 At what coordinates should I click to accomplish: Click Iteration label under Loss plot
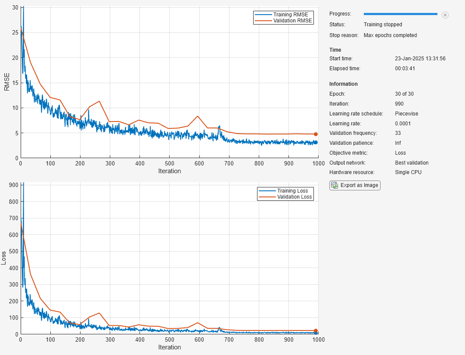point(169,347)
